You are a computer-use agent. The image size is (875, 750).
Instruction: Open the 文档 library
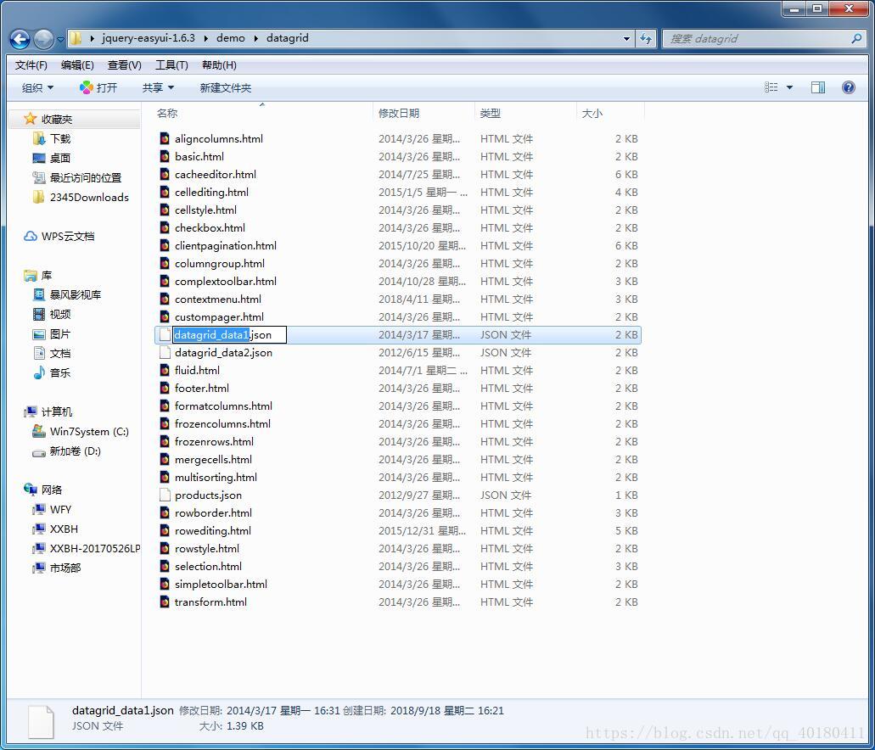coord(60,354)
